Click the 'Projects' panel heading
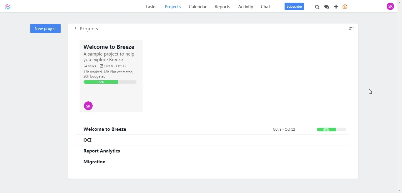 click(89, 29)
